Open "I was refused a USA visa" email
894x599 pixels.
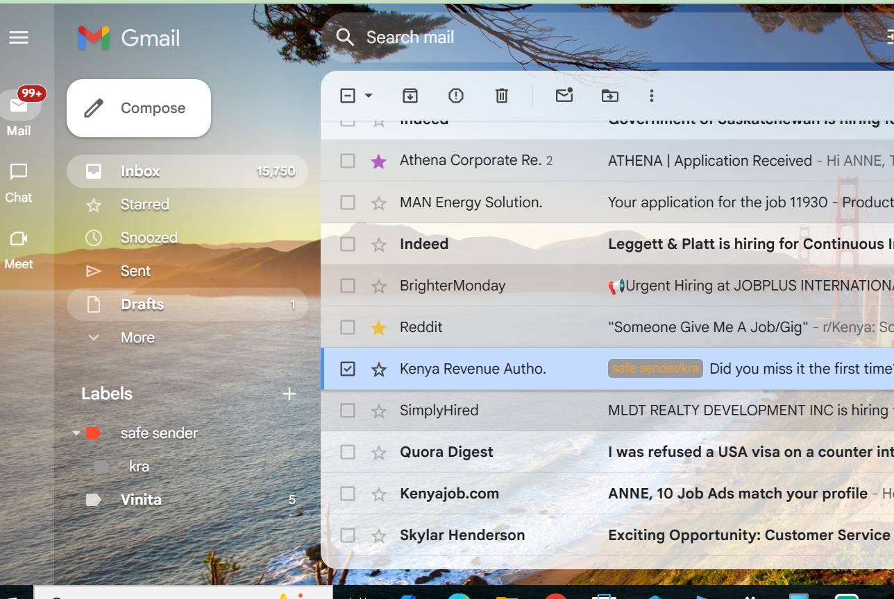coord(751,452)
